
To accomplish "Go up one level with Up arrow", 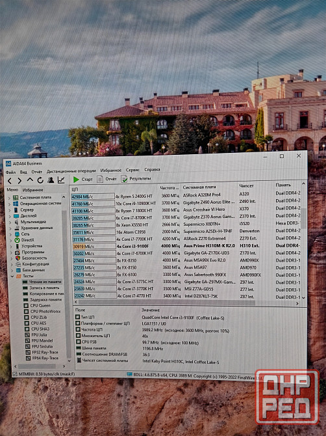I will click(x=30, y=180).
